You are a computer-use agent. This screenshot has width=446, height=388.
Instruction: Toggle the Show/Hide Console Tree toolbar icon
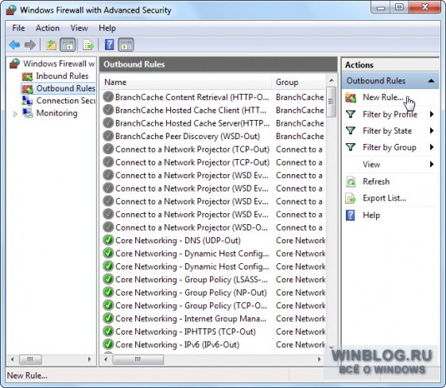click(68, 45)
